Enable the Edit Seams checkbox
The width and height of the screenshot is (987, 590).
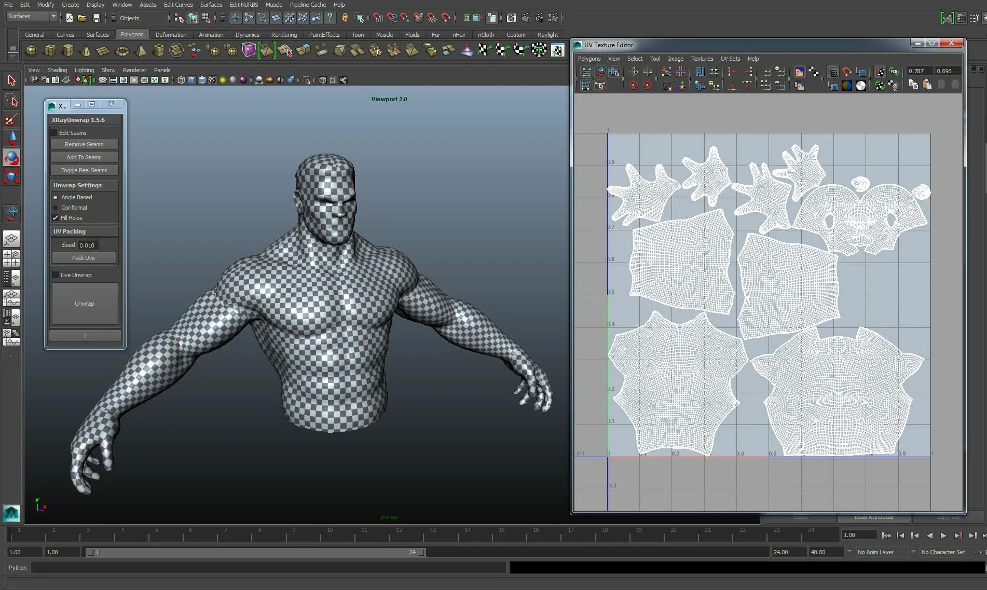pyautogui.click(x=54, y=133)
